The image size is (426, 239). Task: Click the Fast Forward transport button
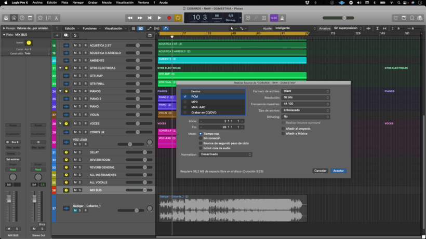pos(140,18)
